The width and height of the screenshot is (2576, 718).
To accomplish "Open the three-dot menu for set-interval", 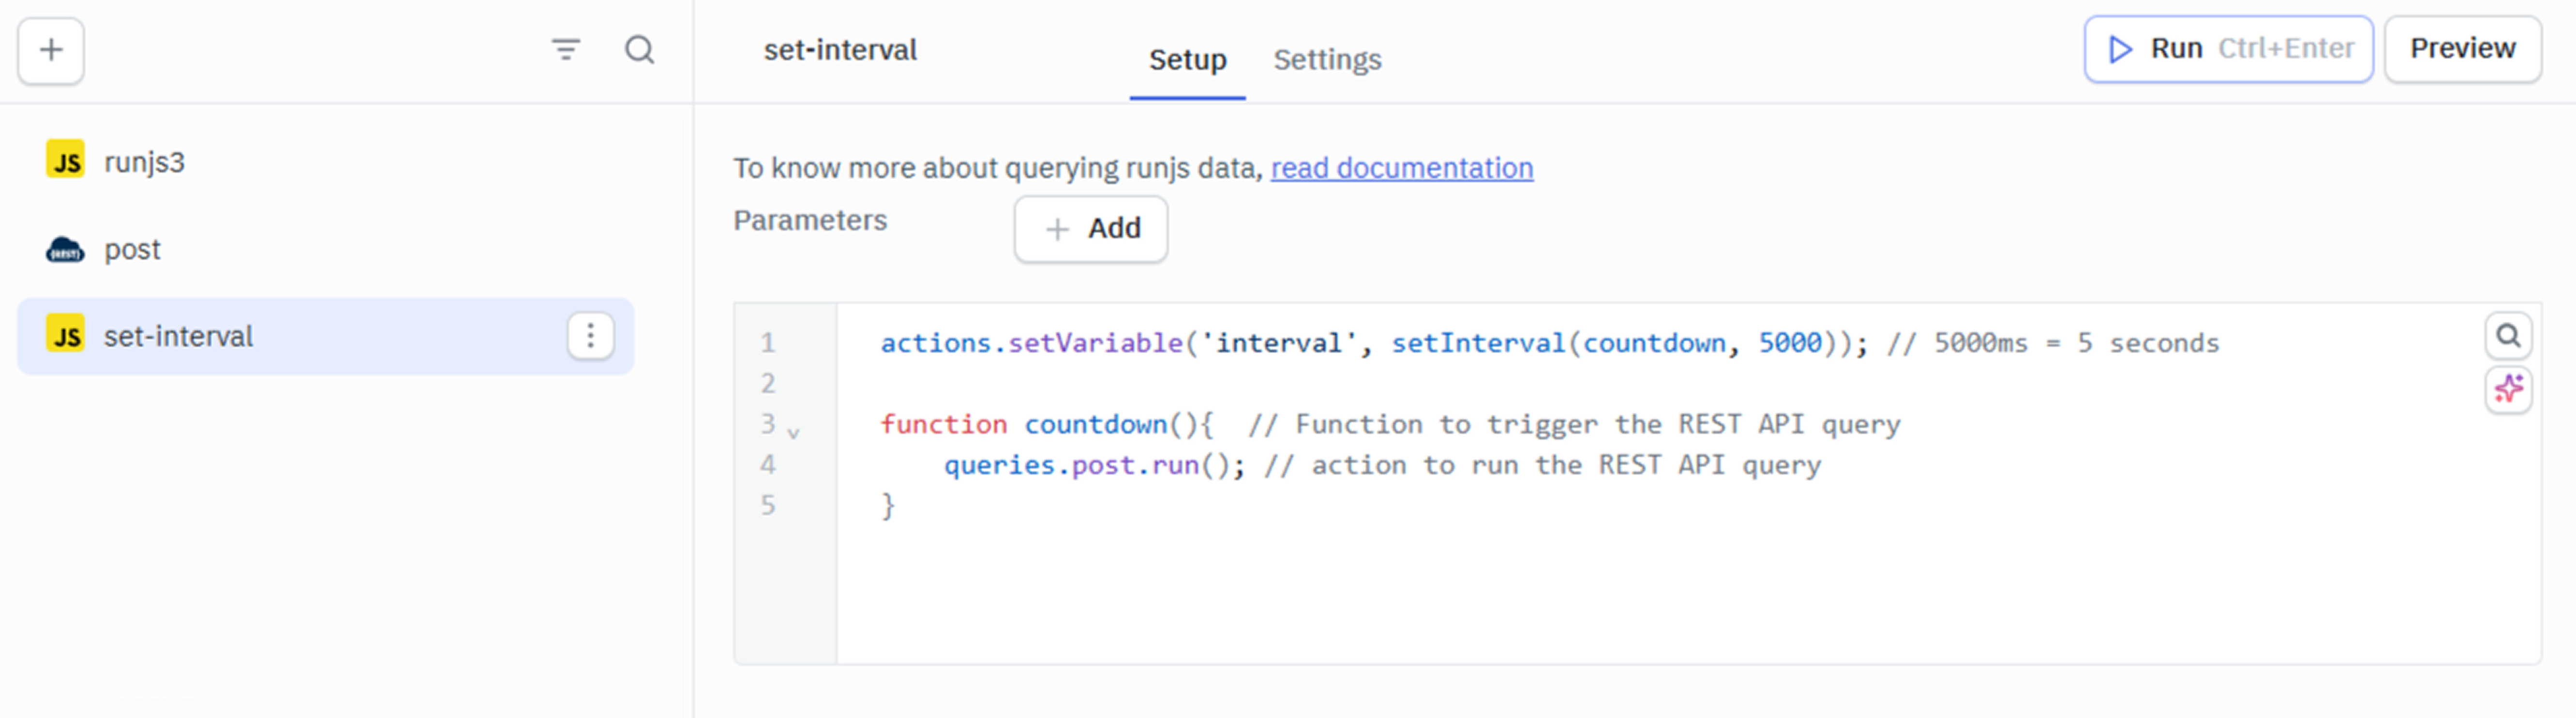I will pos(590,336).
